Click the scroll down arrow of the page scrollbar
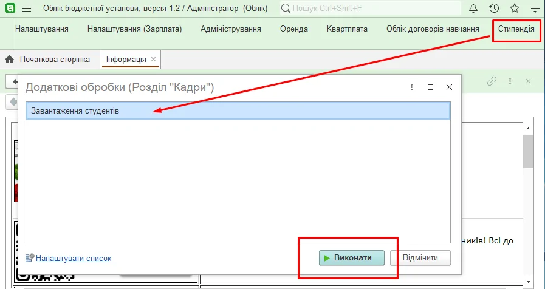Screen dimensions: 545x289 tap(529, 282)
